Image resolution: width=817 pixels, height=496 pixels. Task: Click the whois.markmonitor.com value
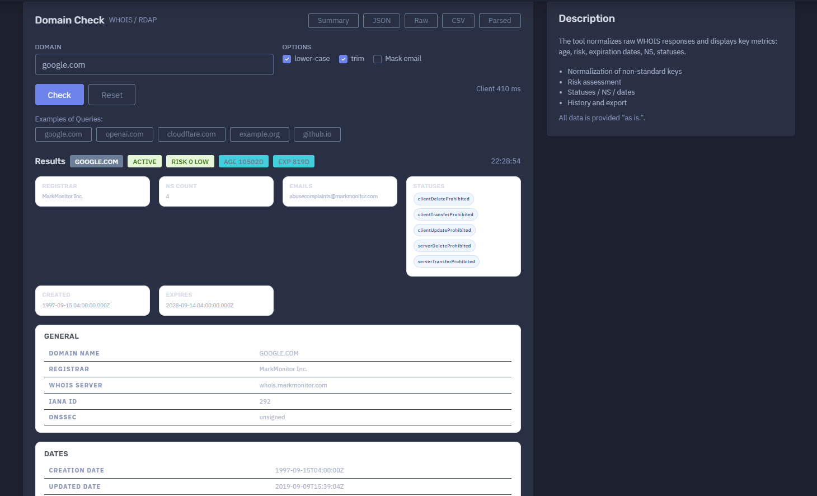[x=293, y=385]
